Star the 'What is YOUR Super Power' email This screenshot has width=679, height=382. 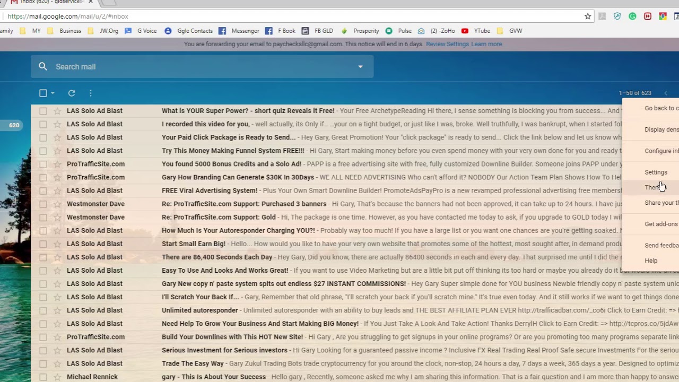[x=57, y=111]
